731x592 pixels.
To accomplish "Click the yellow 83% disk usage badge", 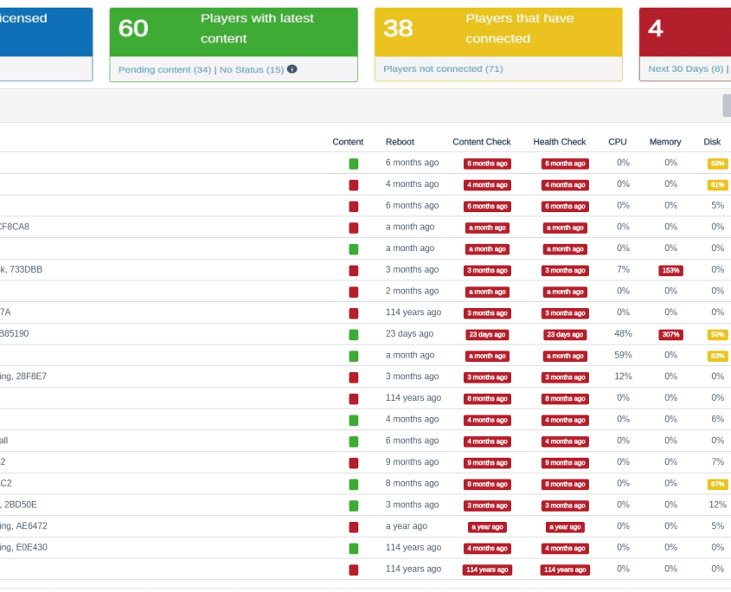I will pyautogui.click(x=717, y=356).
